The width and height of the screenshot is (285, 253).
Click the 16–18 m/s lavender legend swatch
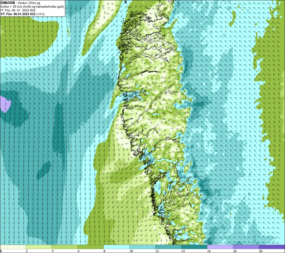click(x=220, y=247)
